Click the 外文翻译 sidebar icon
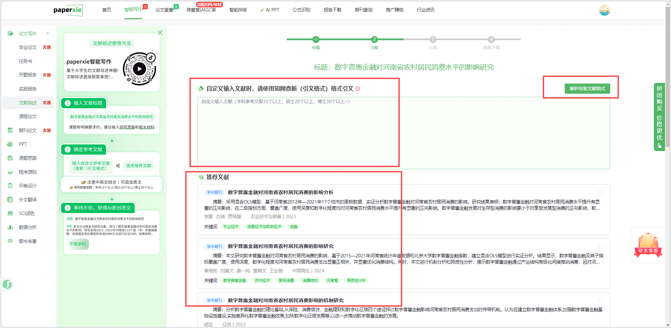 pyautogui.click(x=10, y=200)
